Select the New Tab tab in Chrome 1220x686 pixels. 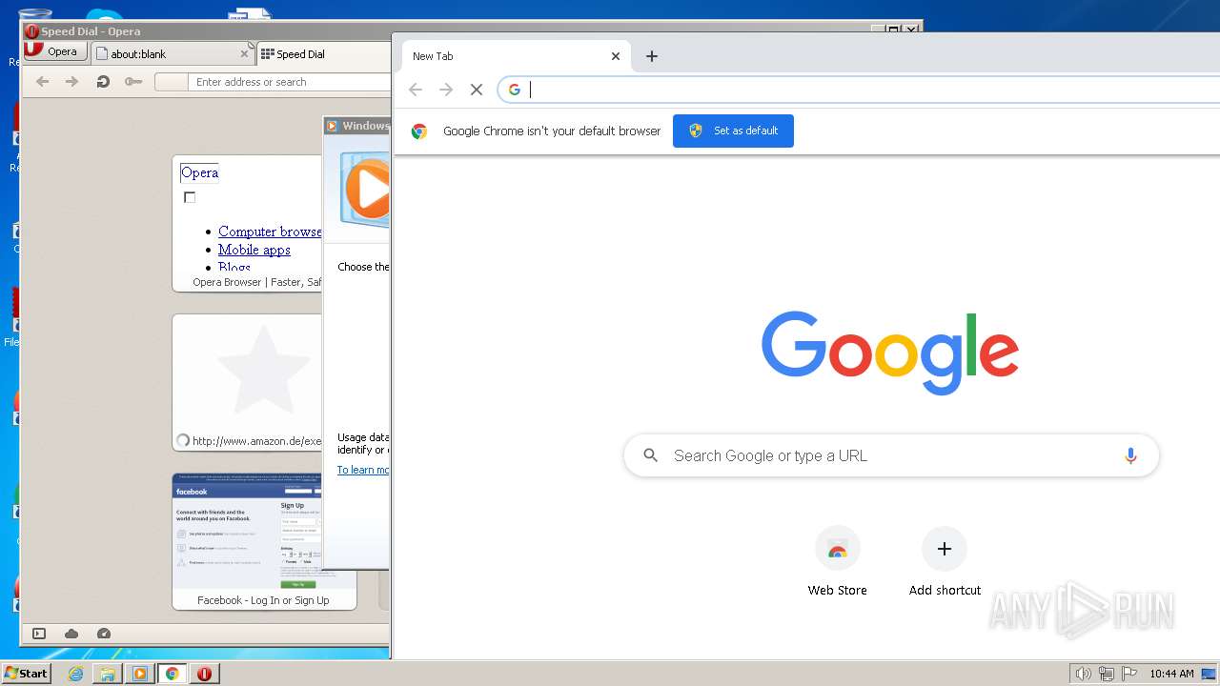pos(517,56)
